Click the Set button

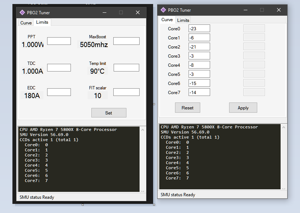tap(109, 113)
